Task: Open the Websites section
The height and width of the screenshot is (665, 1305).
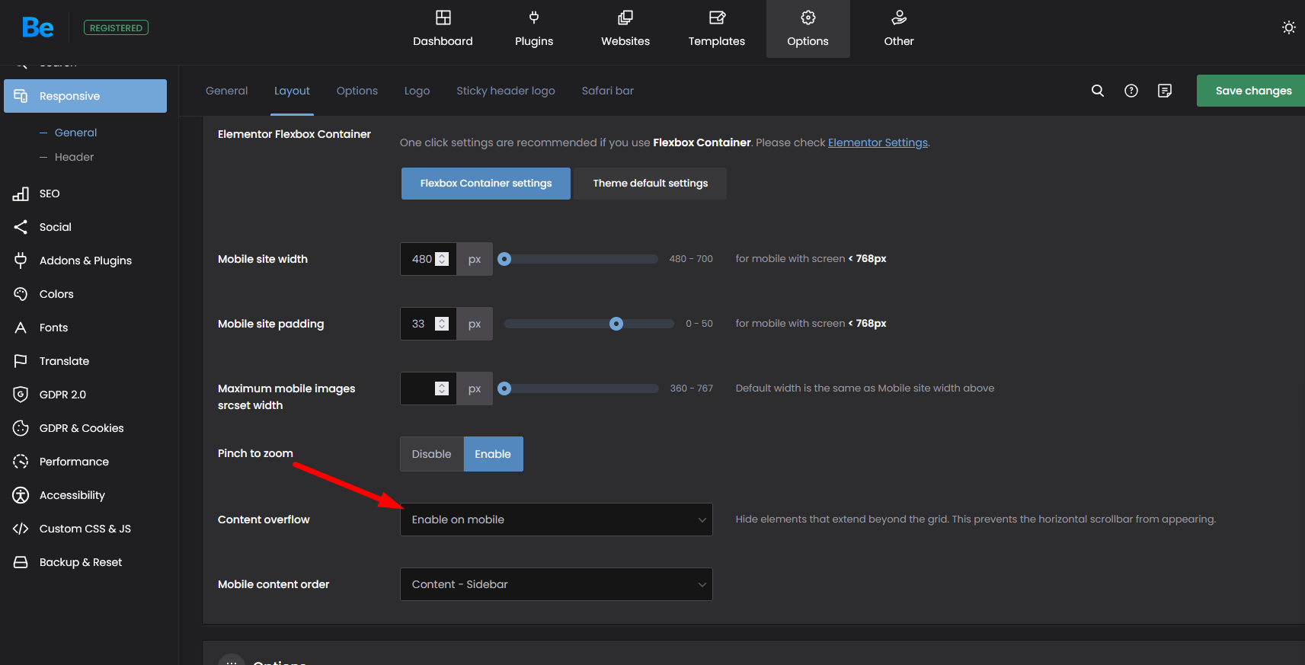Action: pyautogui.click(x=625, y=29)
